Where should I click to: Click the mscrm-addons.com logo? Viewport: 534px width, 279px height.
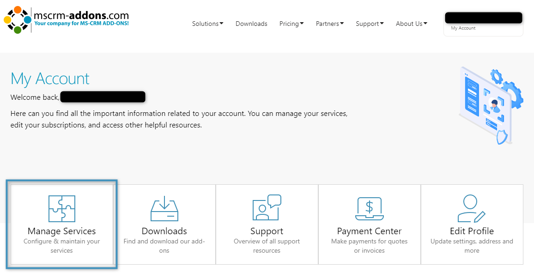click(67, 20)
